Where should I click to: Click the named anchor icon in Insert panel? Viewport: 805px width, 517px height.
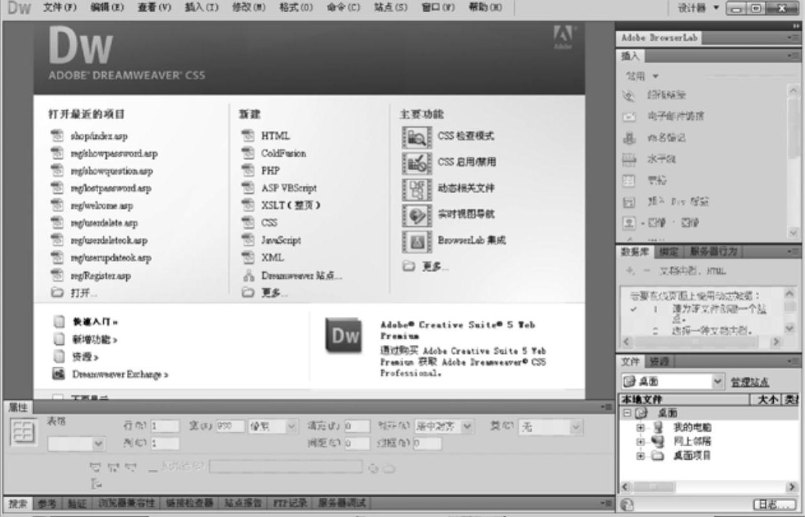tap(628, 138)
